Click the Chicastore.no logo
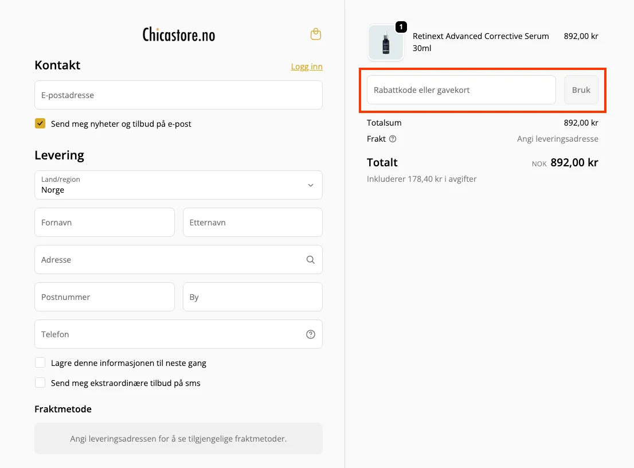This screenshot has width=634, height=468. (x=179, y=35)
